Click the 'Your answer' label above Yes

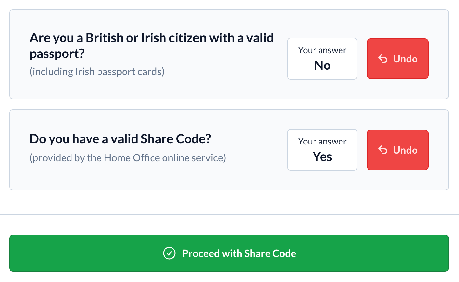click(322, 142)
